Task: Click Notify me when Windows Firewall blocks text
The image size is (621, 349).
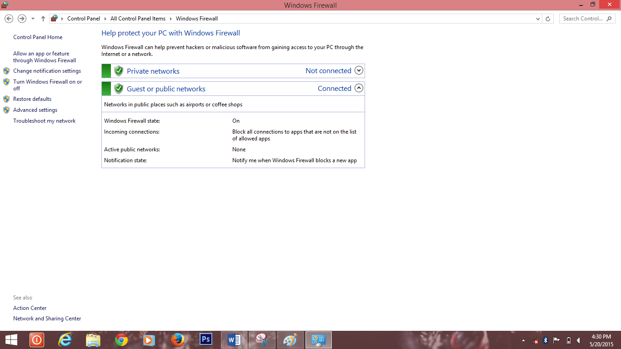Action: [295, 160]
